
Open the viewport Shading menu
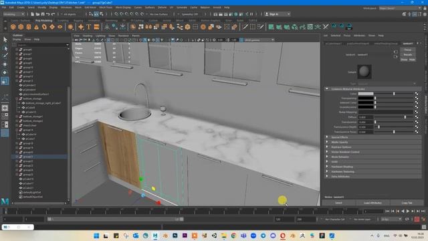click(88, 35)
